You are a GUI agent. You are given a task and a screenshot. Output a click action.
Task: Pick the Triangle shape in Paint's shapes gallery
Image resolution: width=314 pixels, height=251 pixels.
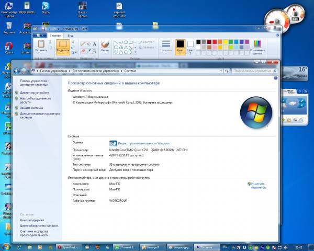coord(126,48)
